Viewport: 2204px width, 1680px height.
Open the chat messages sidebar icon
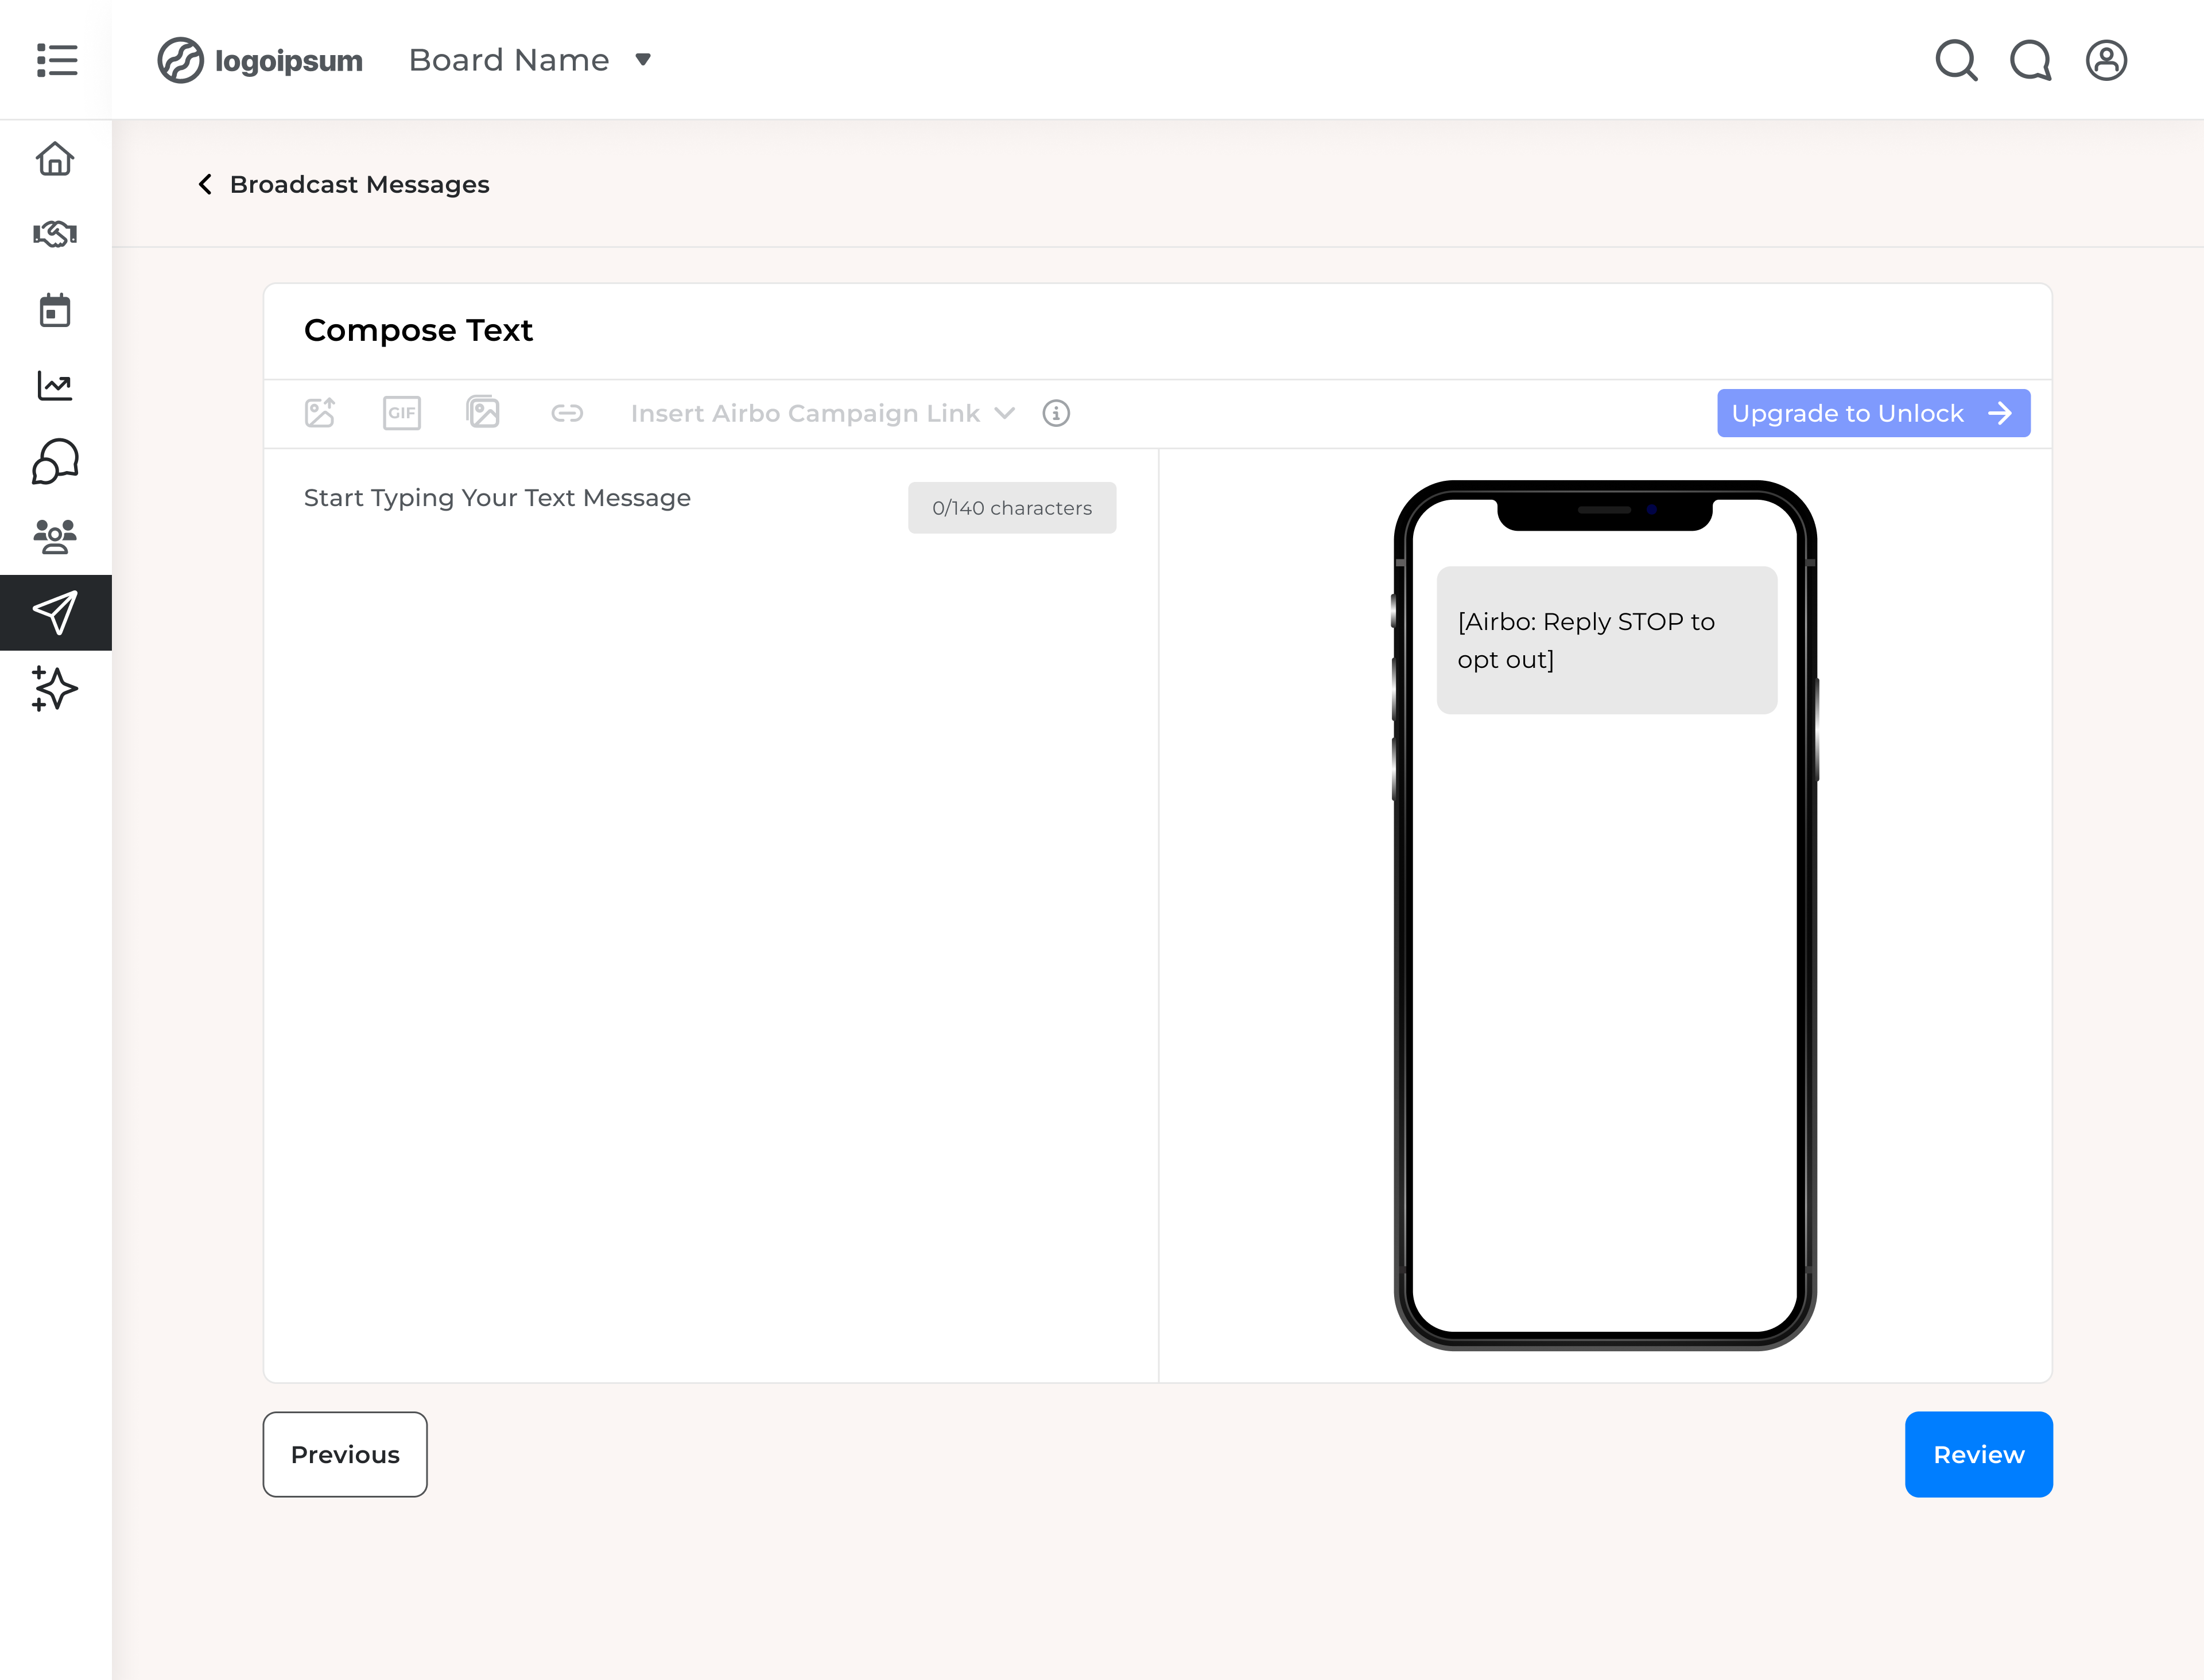[55, 461]
